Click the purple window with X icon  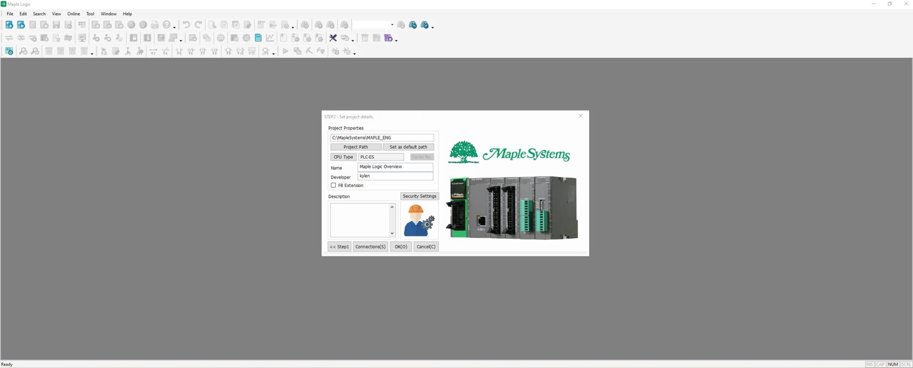point(389,38)
